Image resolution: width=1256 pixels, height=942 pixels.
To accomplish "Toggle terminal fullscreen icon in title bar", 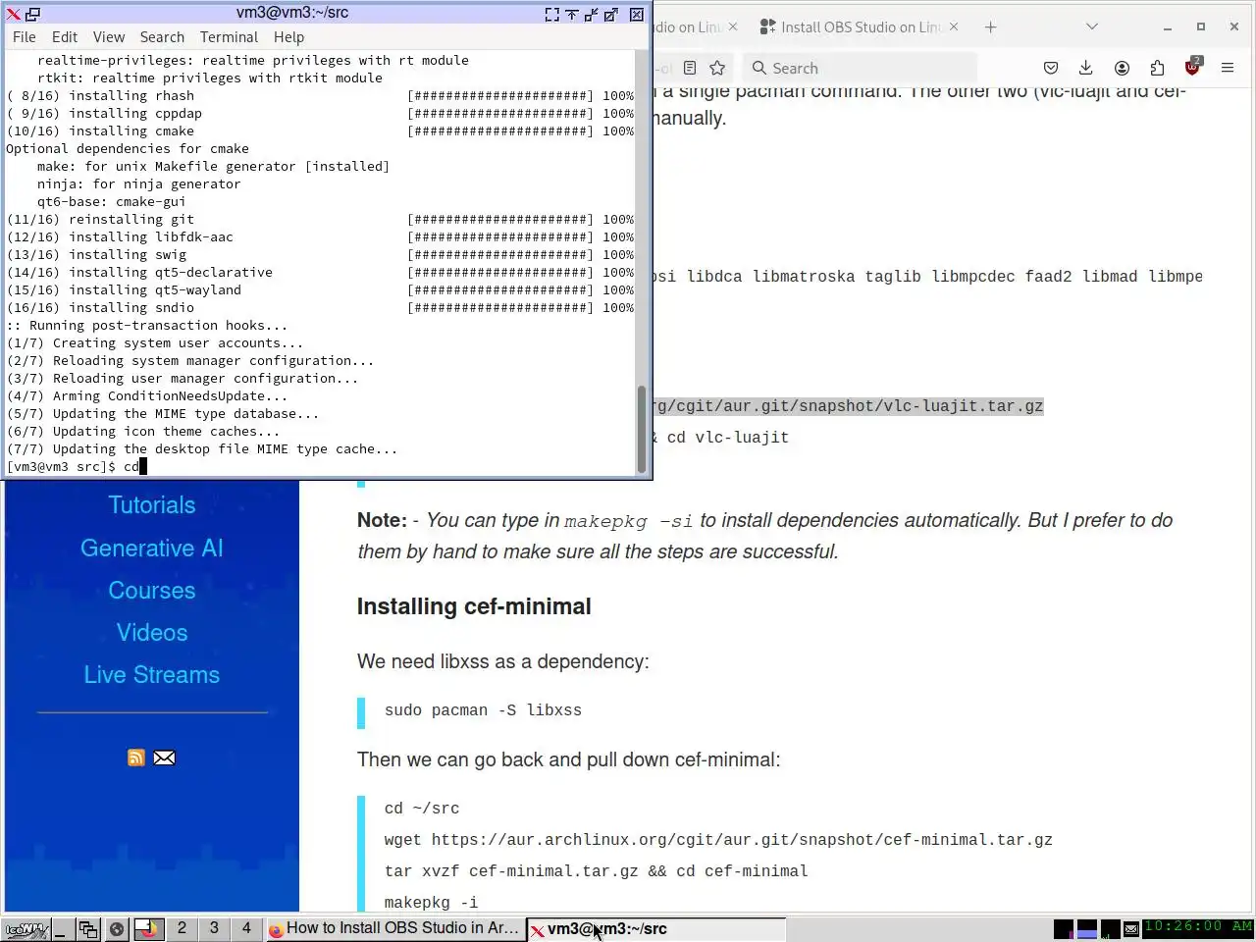I will tap(552, 14).
